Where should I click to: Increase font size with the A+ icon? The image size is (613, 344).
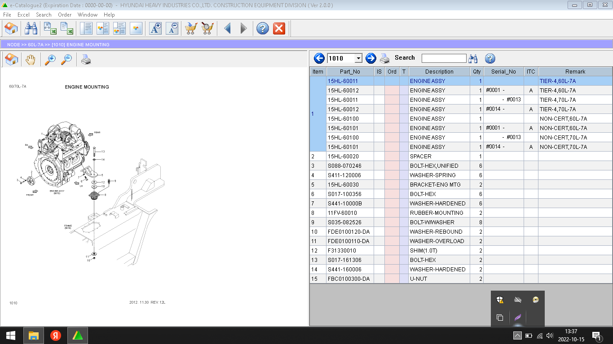tap(155, 29)
